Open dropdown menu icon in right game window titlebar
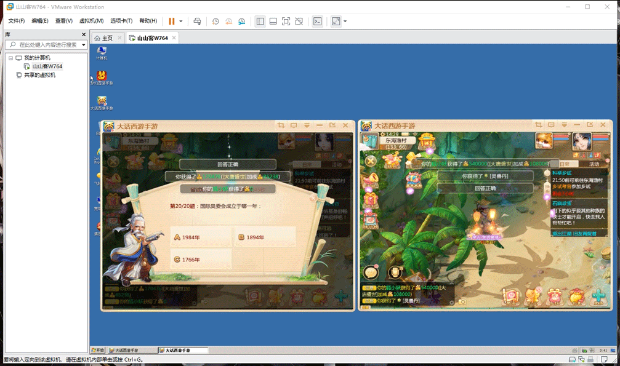The width and height of the screenshot is (620, 366). click(x=564, y=124)
